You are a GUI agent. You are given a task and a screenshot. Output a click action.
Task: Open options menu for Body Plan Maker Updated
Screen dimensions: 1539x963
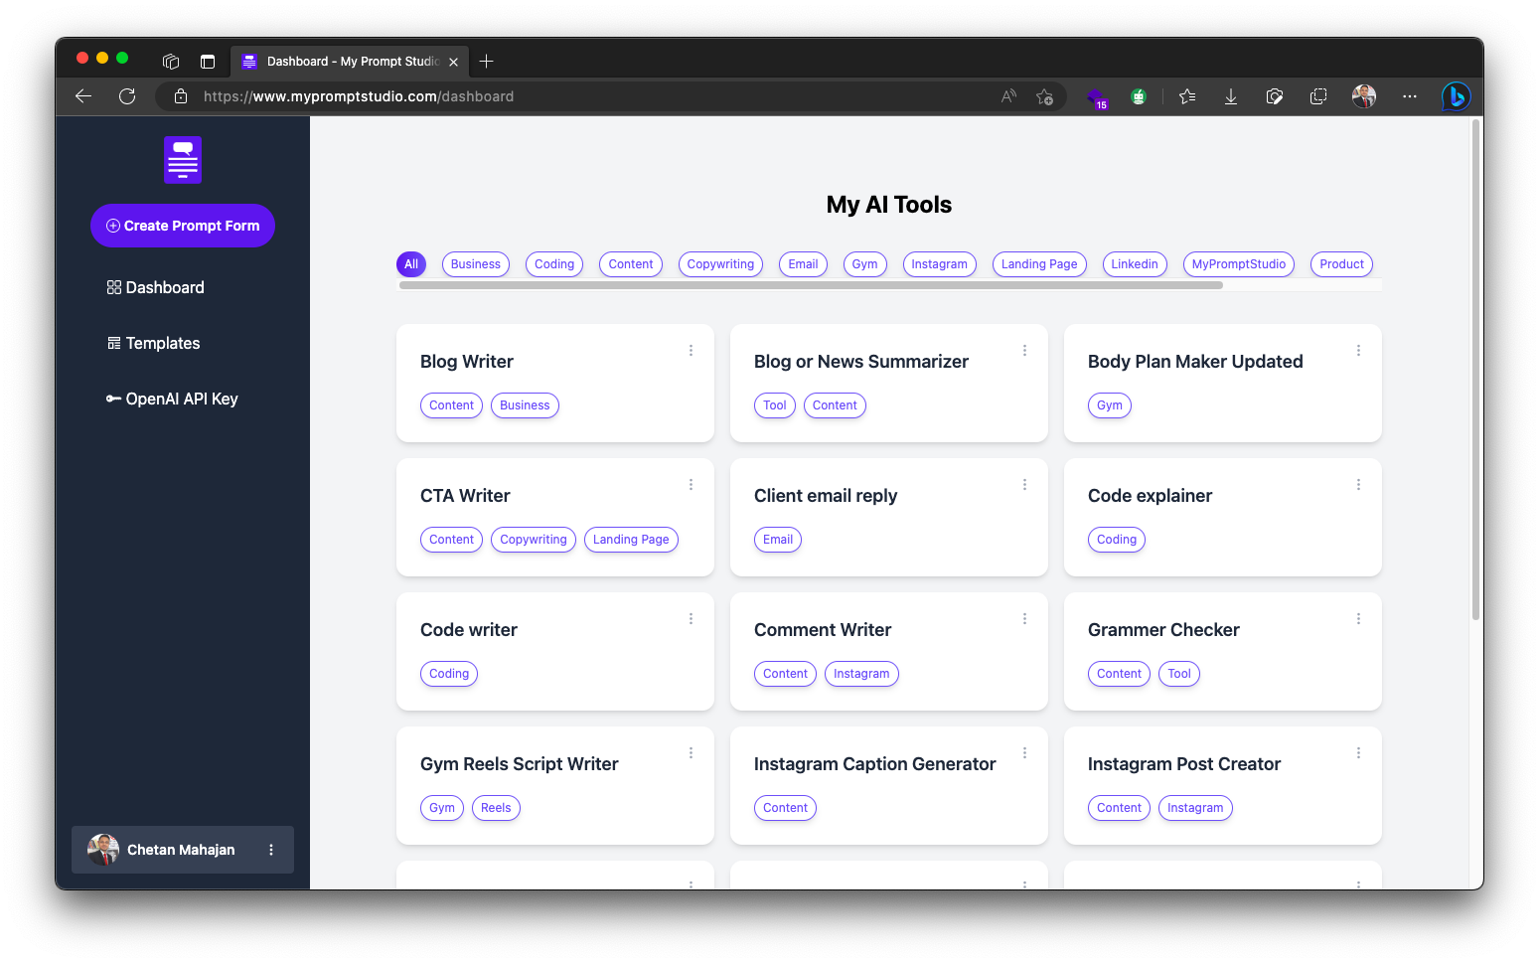coord(1359,351)
